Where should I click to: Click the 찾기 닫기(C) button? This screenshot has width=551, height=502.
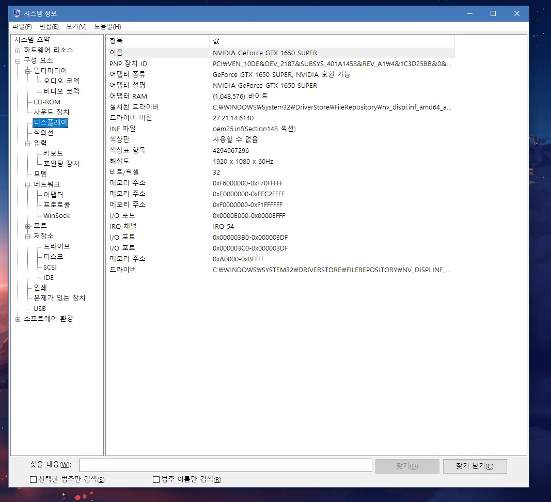click(x=475, y=466)
